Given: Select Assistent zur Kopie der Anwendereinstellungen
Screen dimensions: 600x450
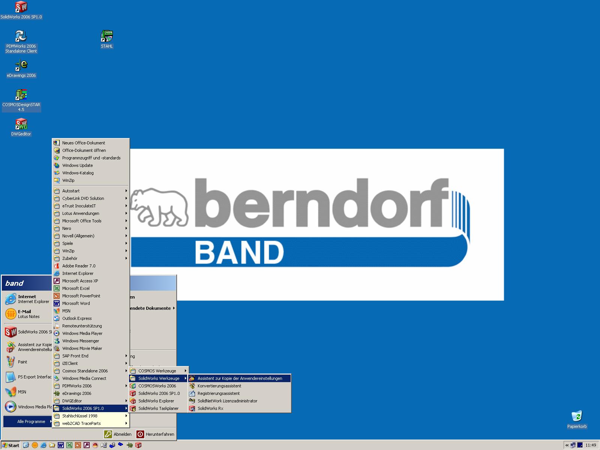Looking at the screenshot, I should [x=239, y=378].
